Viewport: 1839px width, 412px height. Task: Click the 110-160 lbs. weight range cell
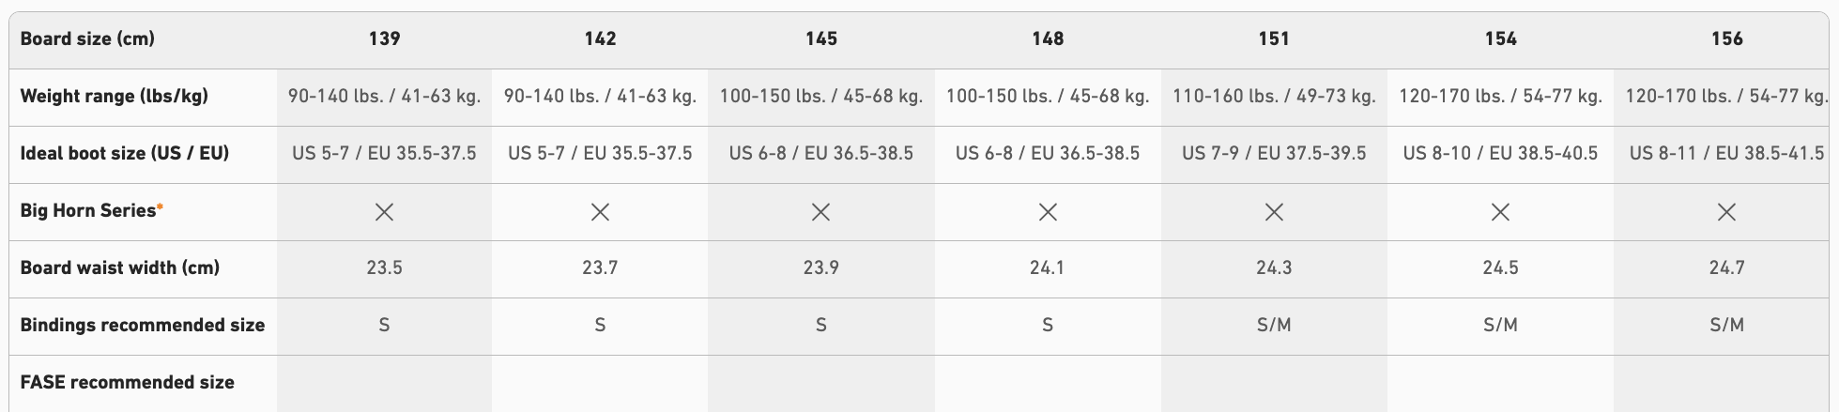(1274, 96)
